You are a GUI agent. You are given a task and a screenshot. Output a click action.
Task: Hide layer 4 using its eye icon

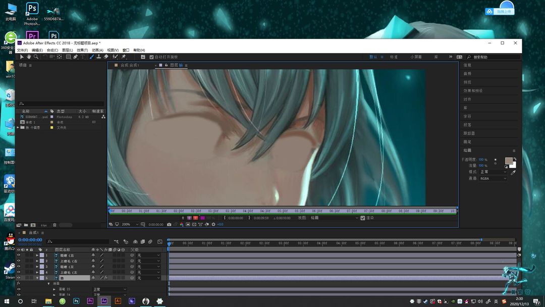point(19,272)
